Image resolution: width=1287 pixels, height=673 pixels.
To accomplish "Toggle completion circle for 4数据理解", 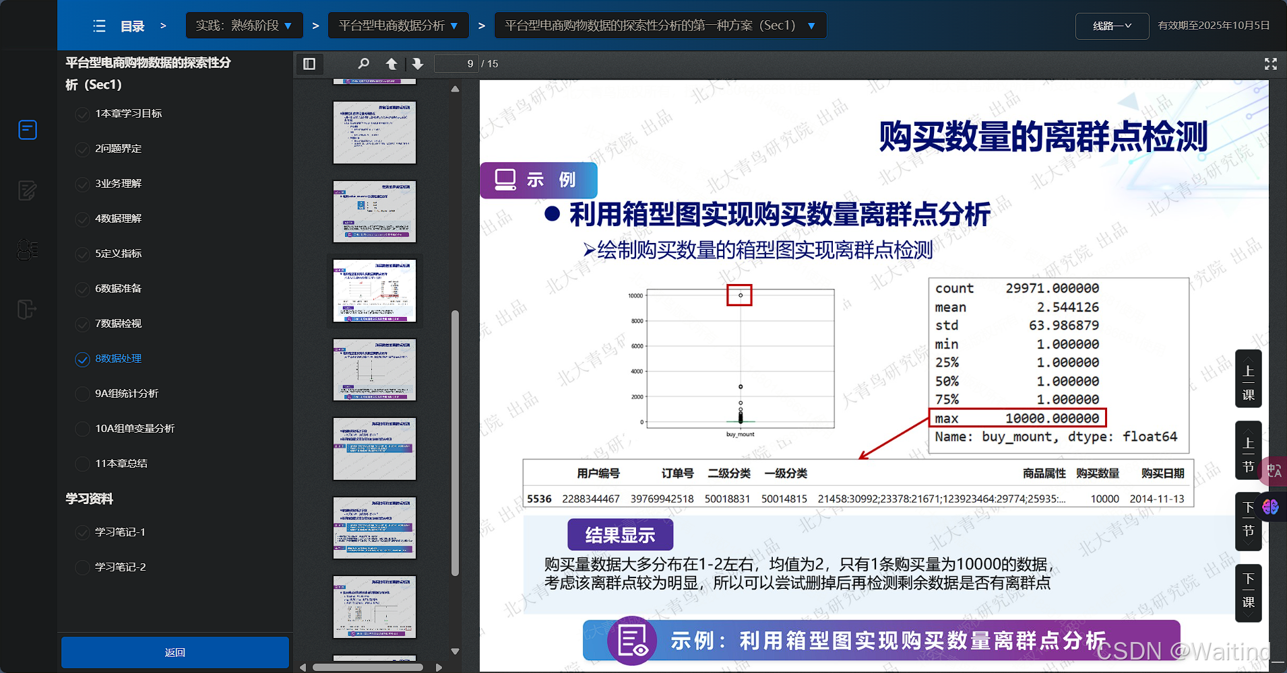I will coord(82,219).
